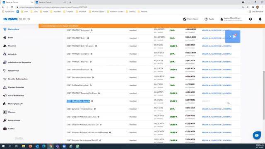Open Windows Start menu
This screenshot has width=265, height=149.
coord(3,146)
